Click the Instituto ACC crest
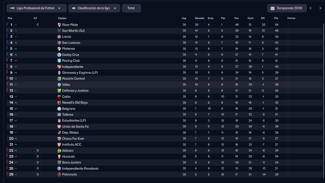The image size is (325, 183). [59, 144]
